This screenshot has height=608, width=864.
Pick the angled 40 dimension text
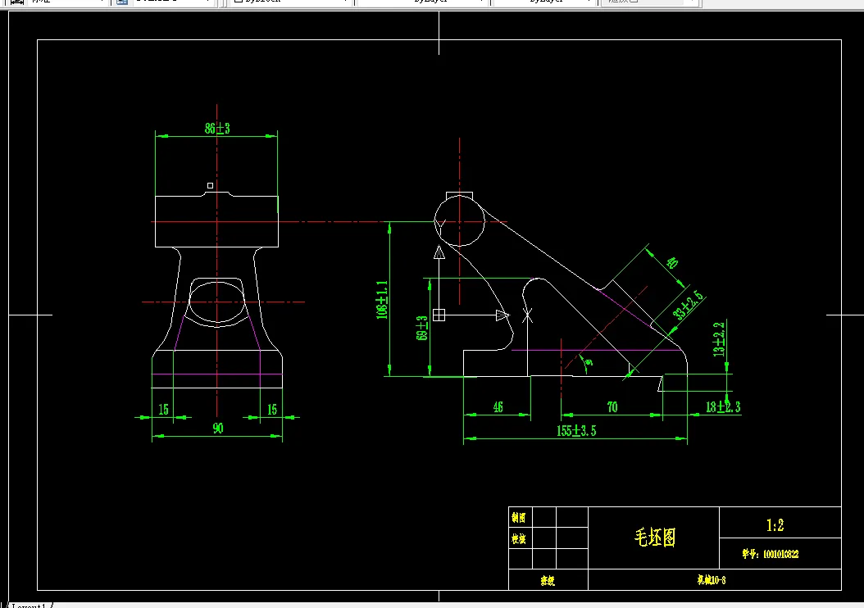click(671, 263)
